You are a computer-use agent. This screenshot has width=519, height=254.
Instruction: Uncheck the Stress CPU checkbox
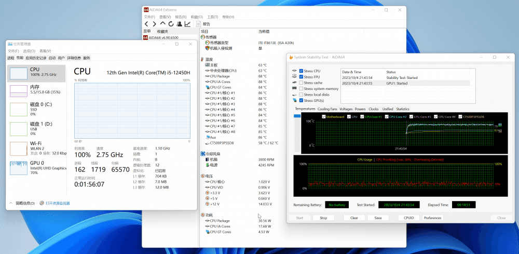pyautogui.click(x=301, y=71)
